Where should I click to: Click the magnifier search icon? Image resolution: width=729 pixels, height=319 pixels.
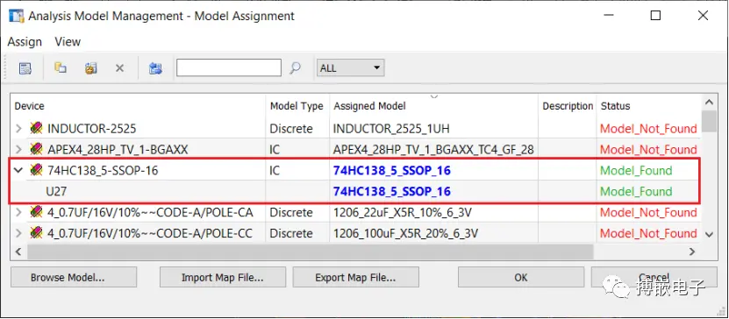tap(295, 68)
